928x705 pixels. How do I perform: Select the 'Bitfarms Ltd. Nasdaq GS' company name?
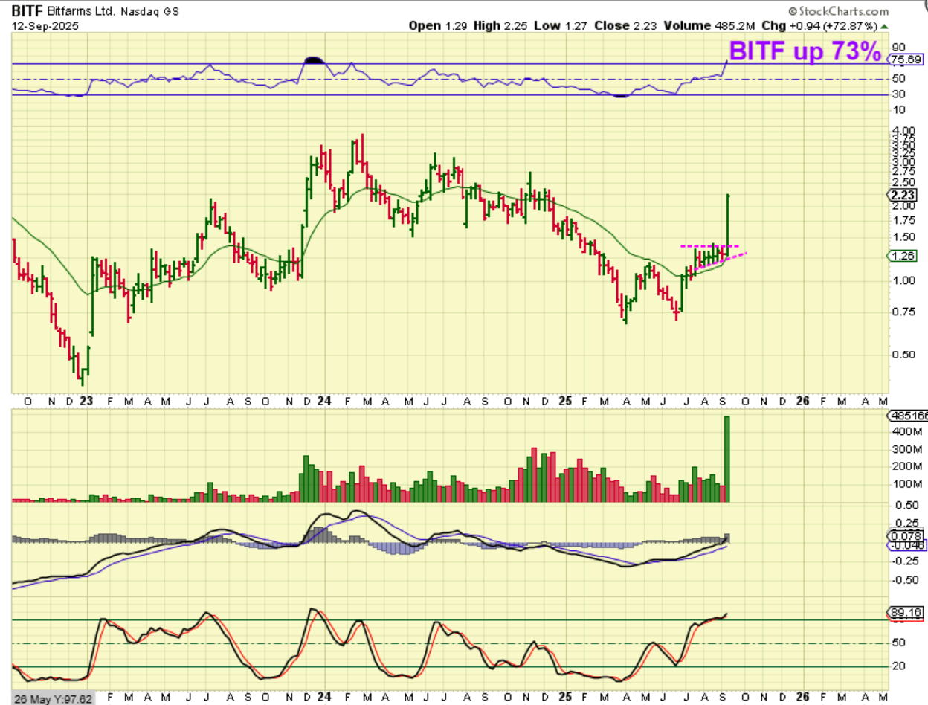click(x=113, y=13)
